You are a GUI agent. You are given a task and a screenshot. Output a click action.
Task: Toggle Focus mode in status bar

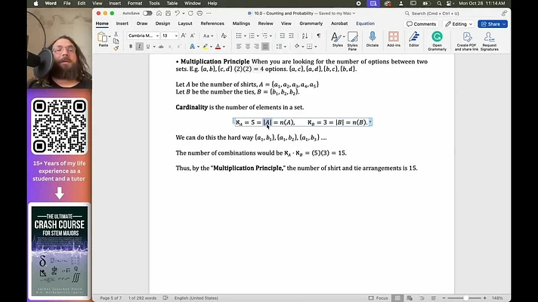(378, 298)
